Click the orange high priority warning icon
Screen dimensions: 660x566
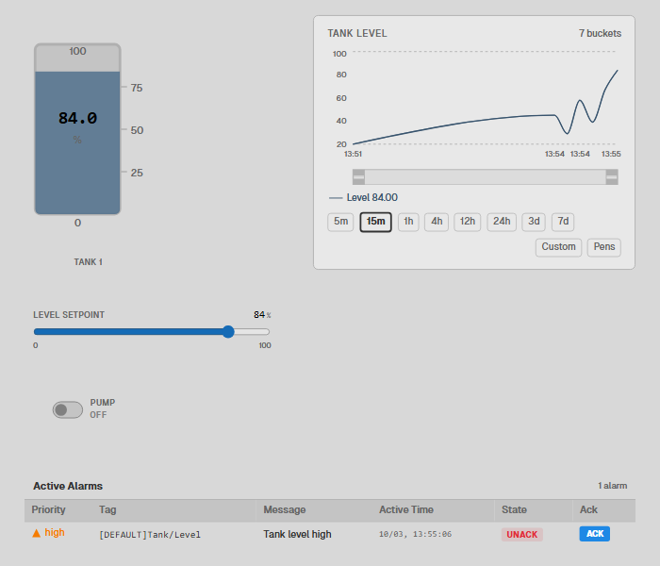[37, 533]
